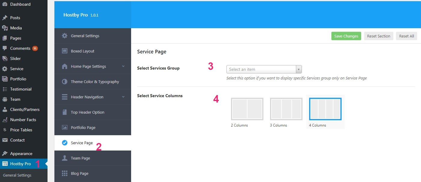Open the Testimonial menu item
This screenshot has width=421, height=182.
[24, 89]
